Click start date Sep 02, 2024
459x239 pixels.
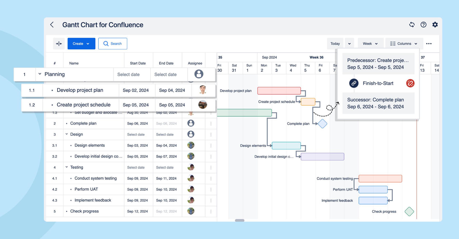[136, 90]
